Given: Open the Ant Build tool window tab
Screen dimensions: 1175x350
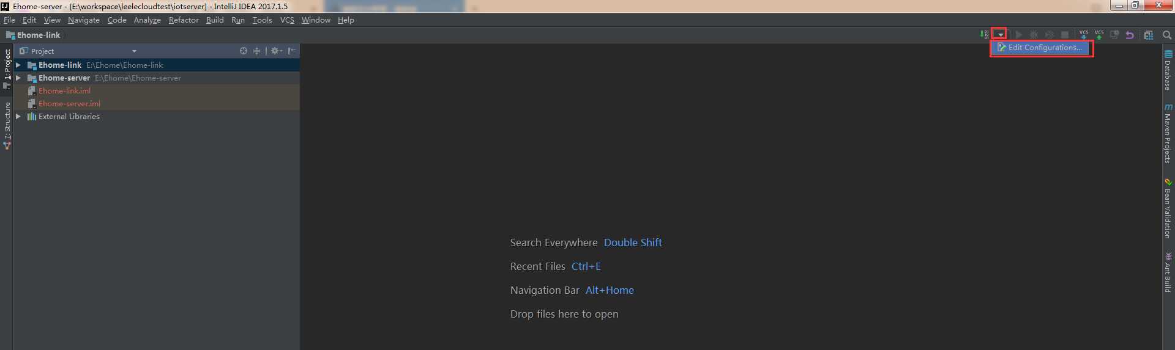Looking at the screenshot, I should pos(1168,272).
